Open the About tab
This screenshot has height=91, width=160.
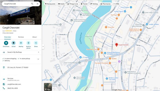(x=34, y=37)
